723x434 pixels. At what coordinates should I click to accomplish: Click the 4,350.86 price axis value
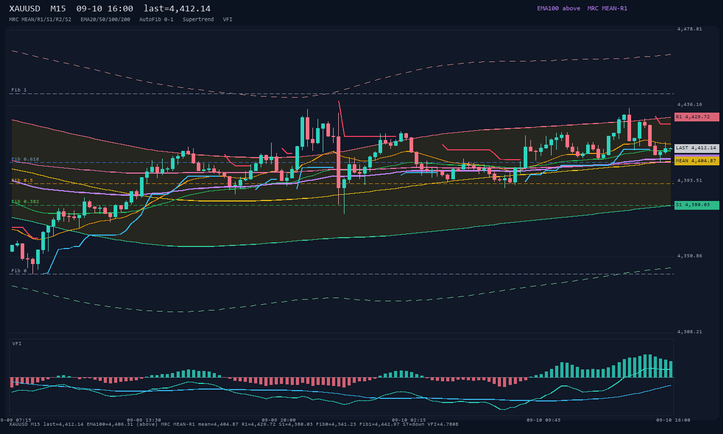[690, 256]
